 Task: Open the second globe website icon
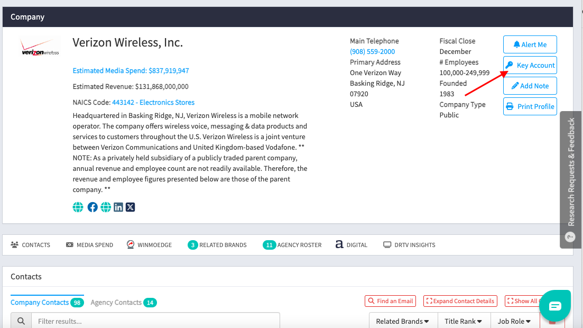[106, 207]
